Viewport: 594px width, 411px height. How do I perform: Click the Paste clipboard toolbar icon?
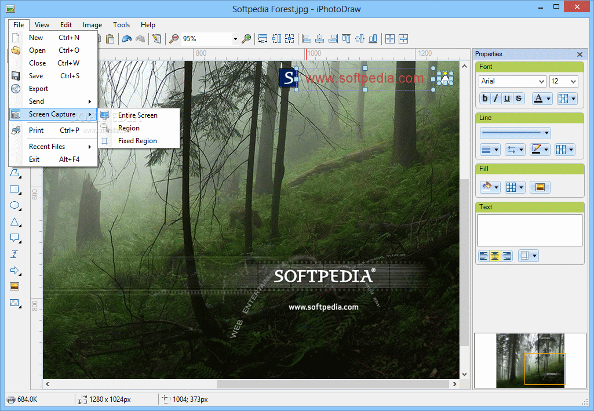click(110, 39)
